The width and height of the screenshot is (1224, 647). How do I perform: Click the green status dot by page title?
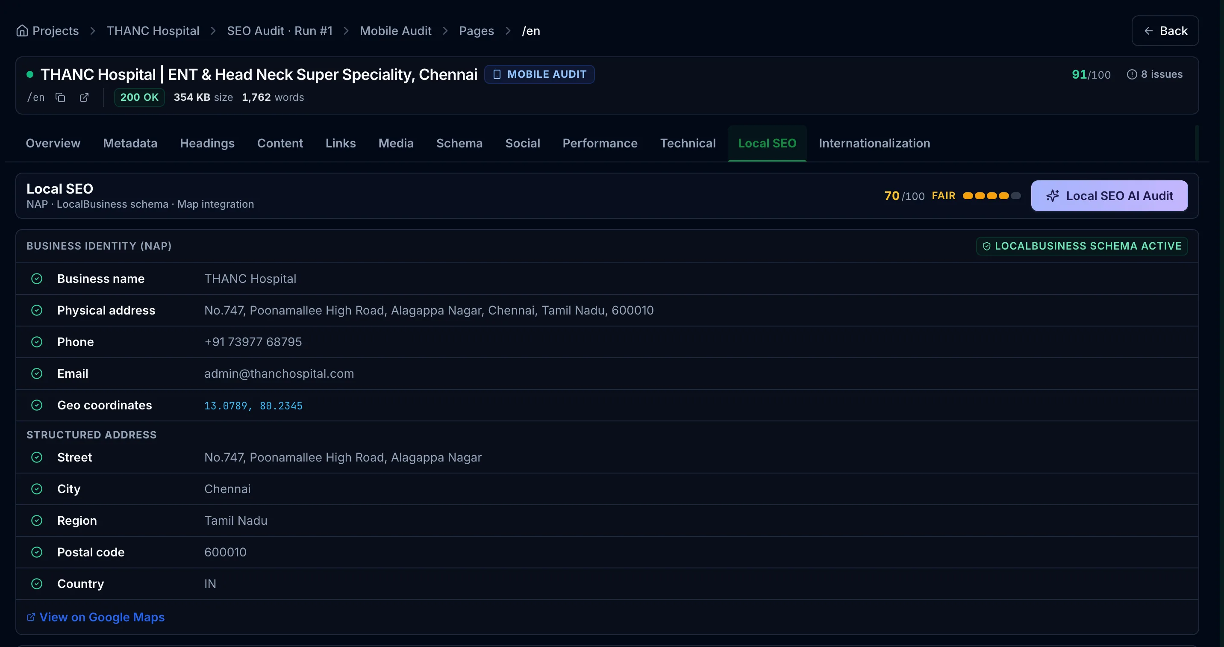(x=30, y=74)
